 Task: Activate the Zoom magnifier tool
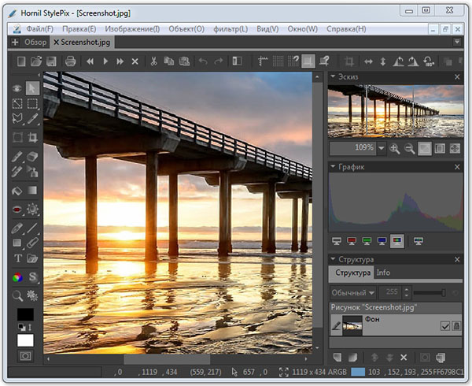[17, 295]
